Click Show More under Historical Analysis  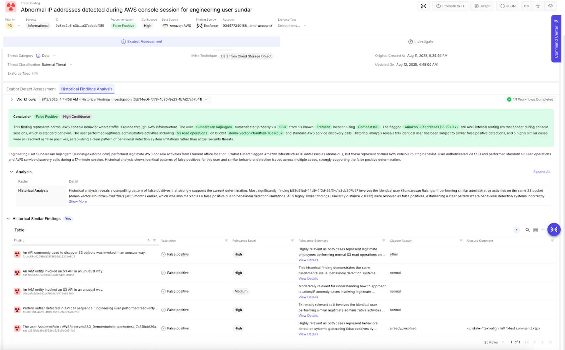click(78, 202)
